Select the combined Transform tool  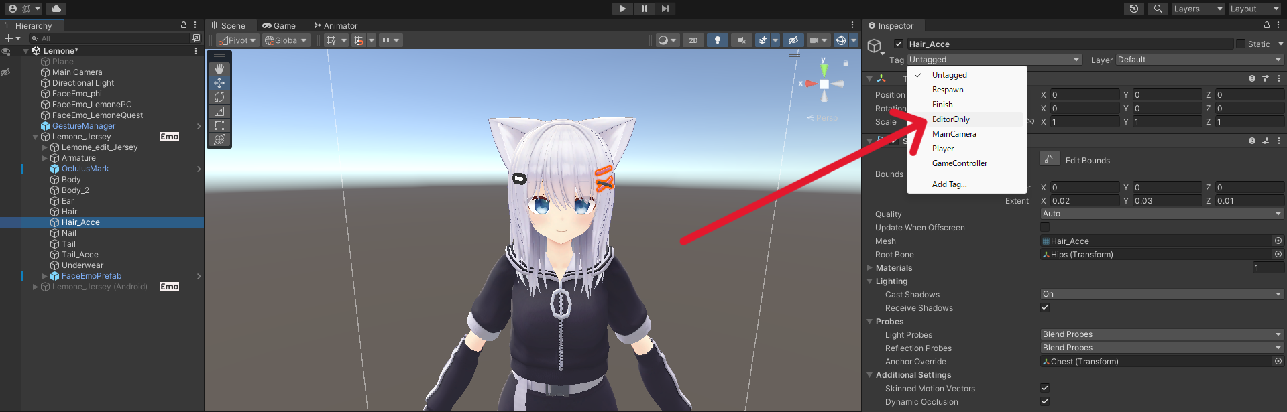tap(219, 139)
